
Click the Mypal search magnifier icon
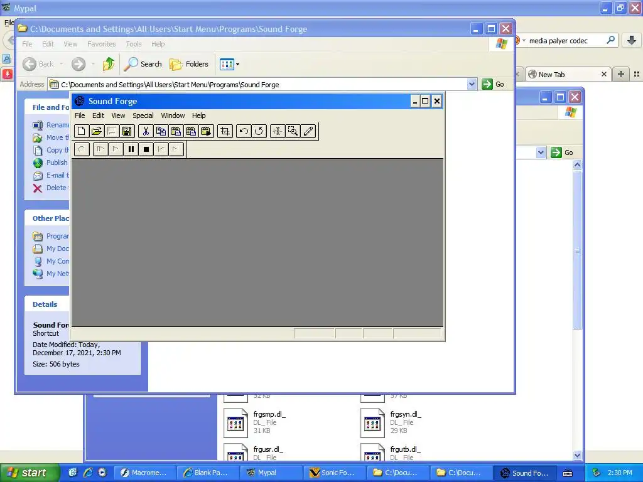pyautogui.click(x=610, y=40)
